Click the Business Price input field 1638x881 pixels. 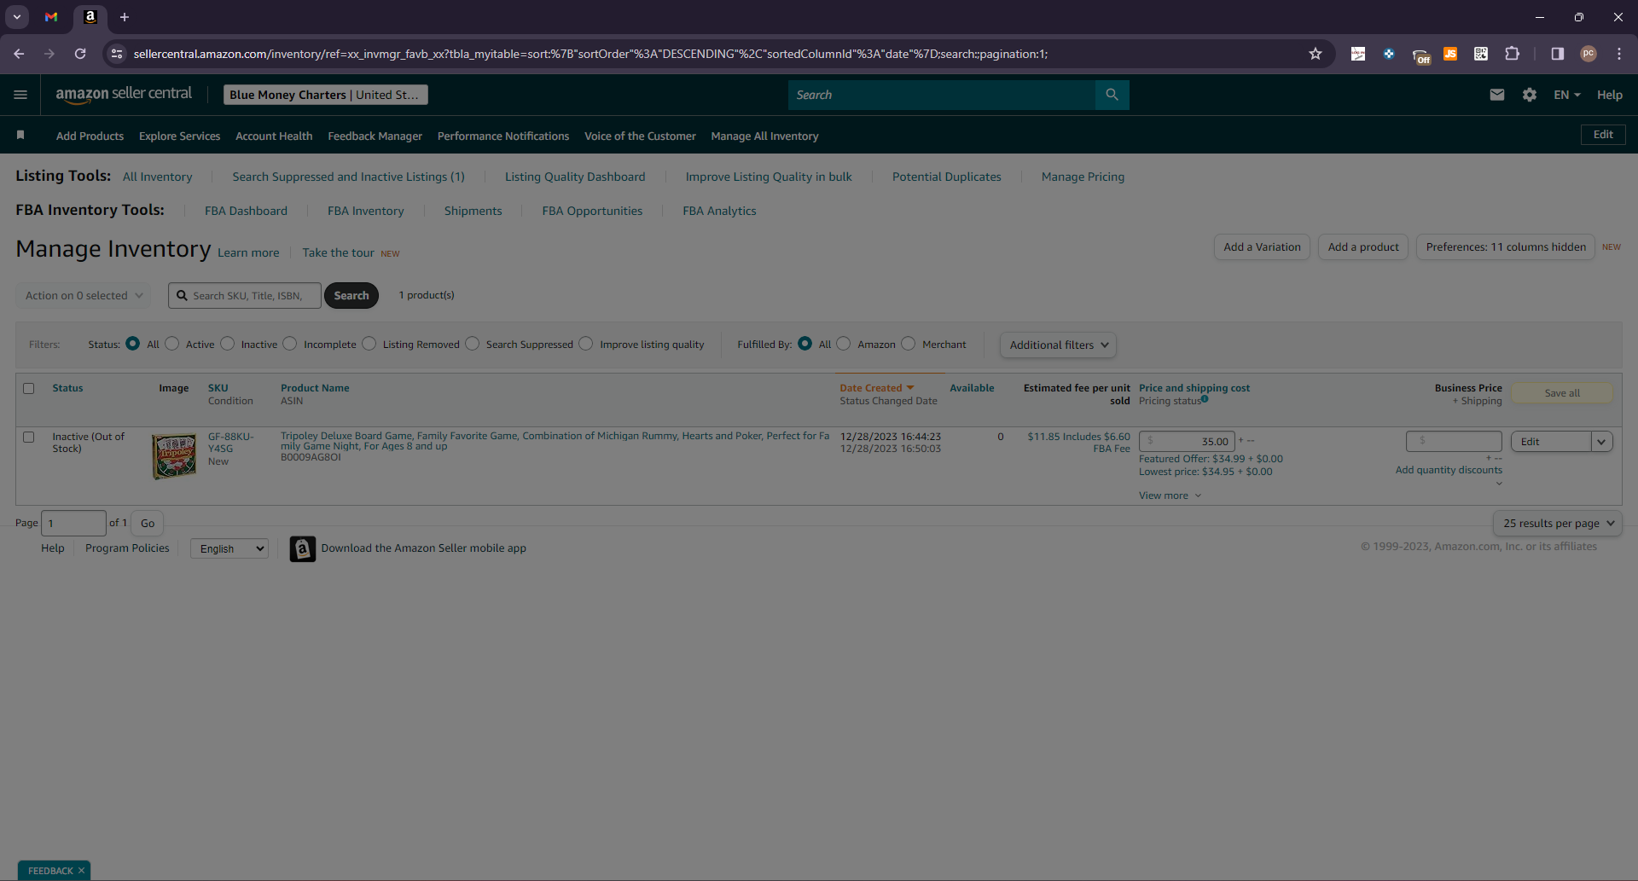coord(1454,441)
